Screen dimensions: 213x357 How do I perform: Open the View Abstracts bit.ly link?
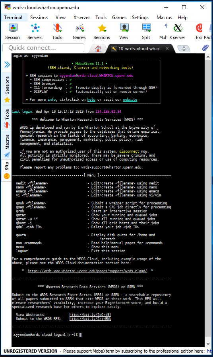(90, 315)
